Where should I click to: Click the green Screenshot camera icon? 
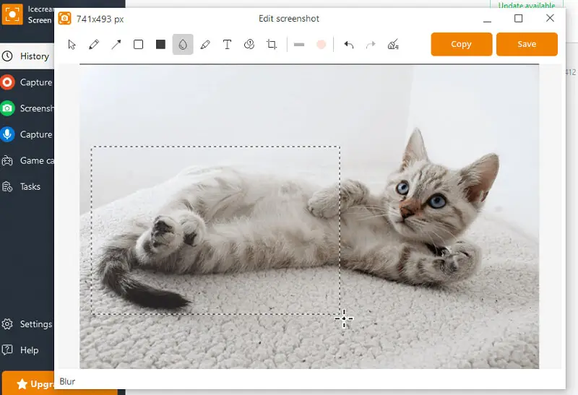[x=7, y=108]
